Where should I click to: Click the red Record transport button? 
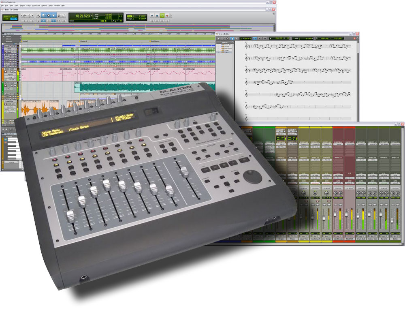167,16
